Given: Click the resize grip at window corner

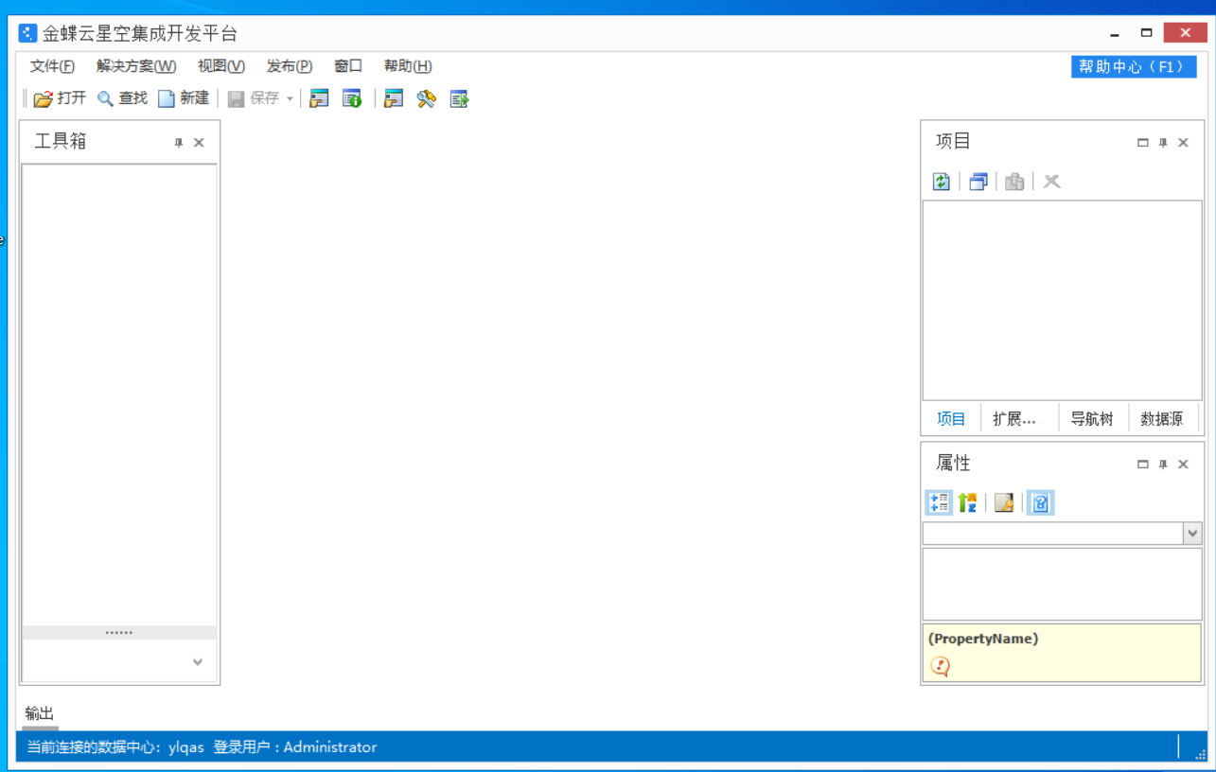Looking at the screenshot, I should coord(1200,754).
